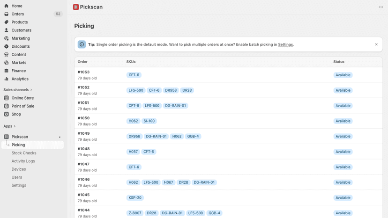Click the H067 tag in order #1046
Screen dimensions: 388x218
[169, 182]
